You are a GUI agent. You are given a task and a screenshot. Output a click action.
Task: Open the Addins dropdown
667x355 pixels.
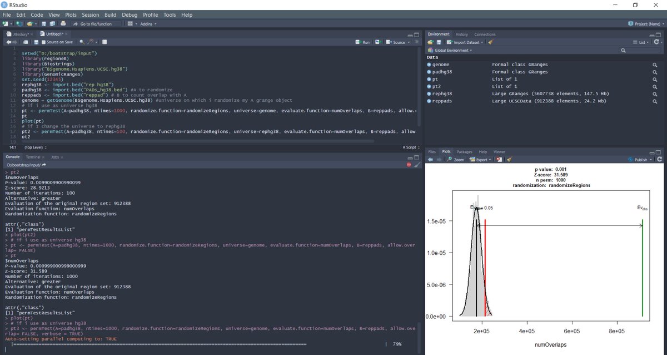(148, 24)
